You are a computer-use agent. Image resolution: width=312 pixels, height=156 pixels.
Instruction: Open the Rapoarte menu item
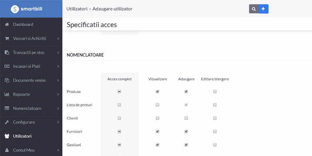coord(31,94)
